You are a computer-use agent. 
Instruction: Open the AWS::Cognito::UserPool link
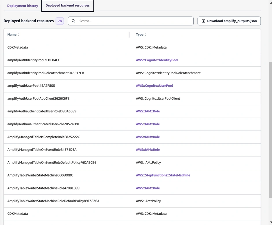click(x=154, y=86)
